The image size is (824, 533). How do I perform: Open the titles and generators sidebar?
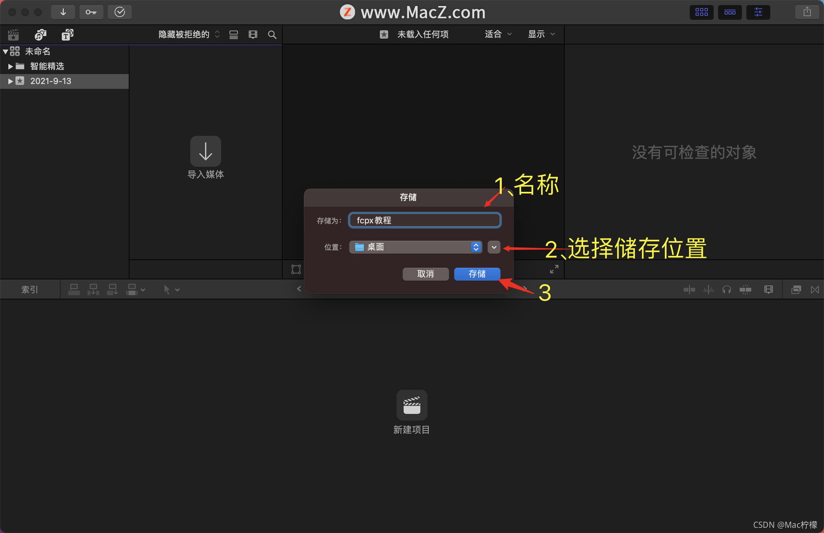(67, 35)
